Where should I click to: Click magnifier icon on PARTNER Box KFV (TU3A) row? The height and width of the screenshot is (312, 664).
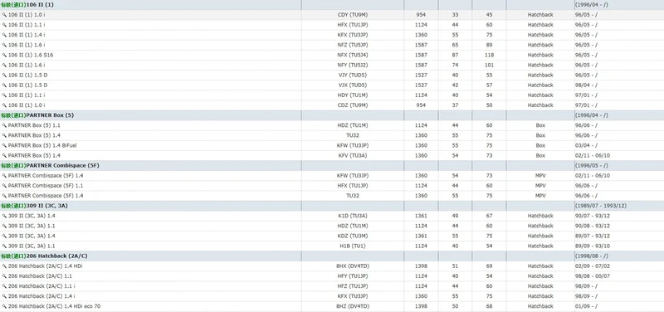[x=4, y=156]
